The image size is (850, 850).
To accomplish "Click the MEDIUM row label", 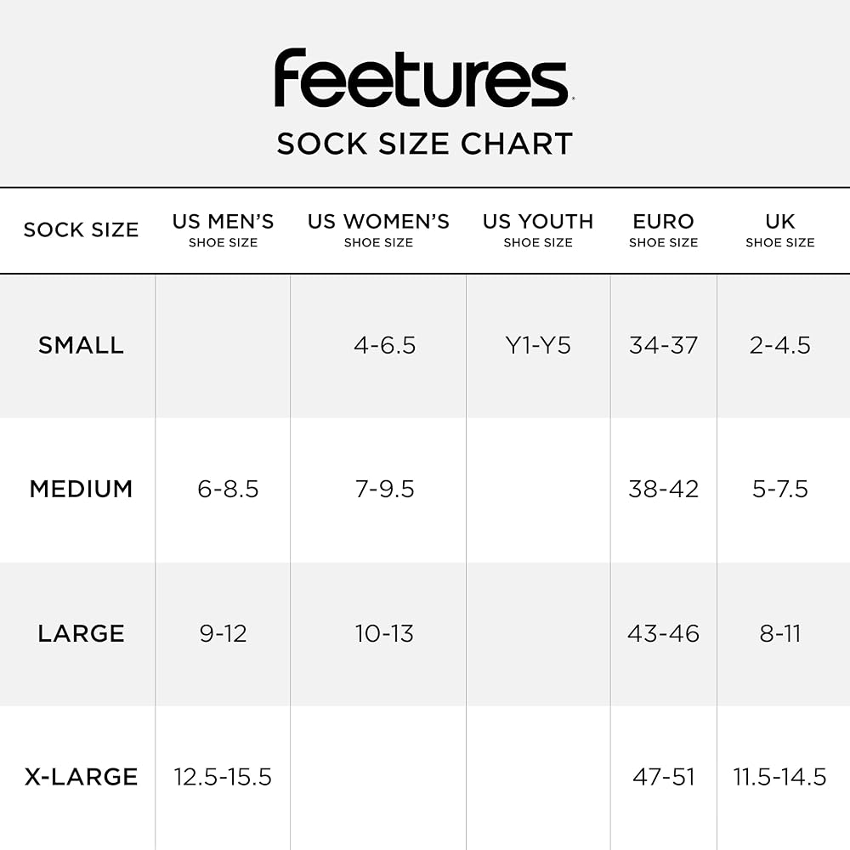I will [x=81, y=489].
